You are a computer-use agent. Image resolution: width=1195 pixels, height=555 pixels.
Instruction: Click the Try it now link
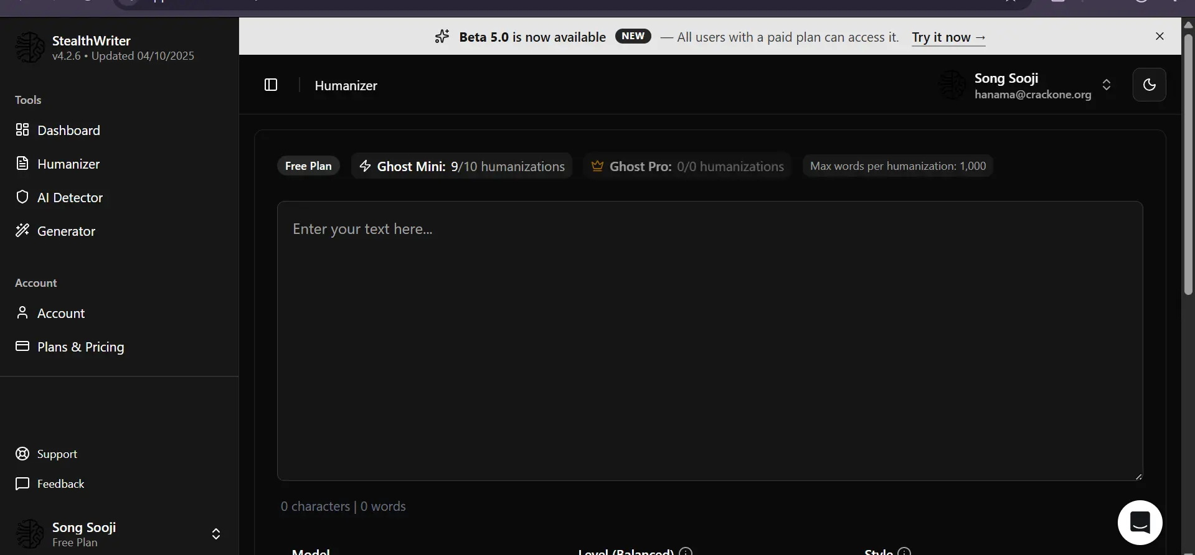click(x=948, y=37)
